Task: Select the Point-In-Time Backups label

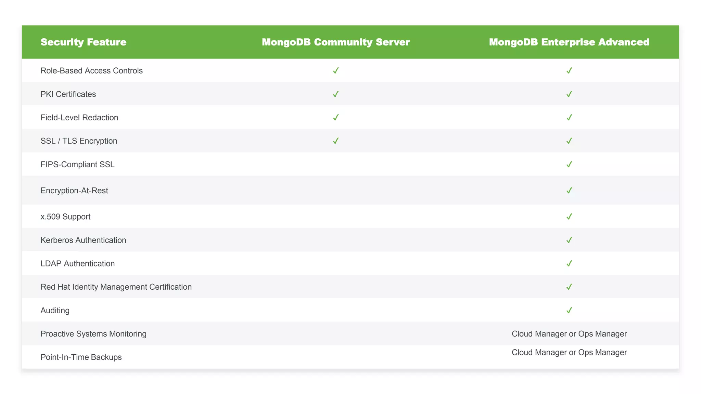Action: click(81, 357)
